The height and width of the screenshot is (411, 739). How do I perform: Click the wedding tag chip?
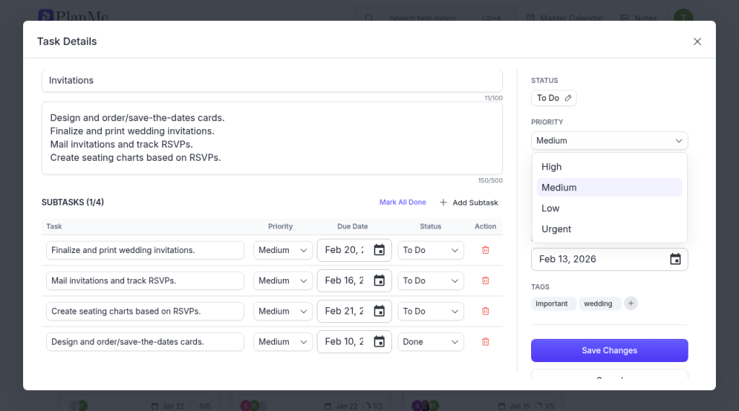600,304
